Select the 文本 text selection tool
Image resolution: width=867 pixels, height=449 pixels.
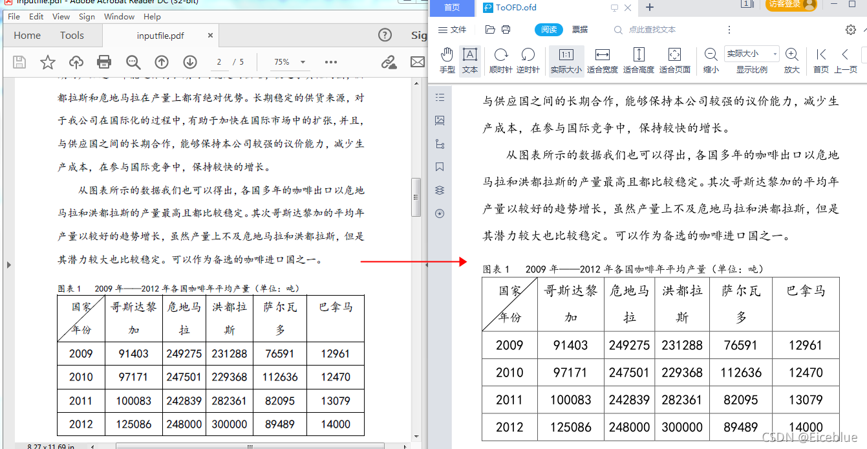[470, 60]
